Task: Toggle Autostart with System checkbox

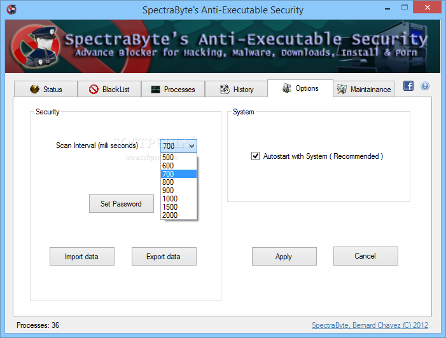Action: [255, 156]
